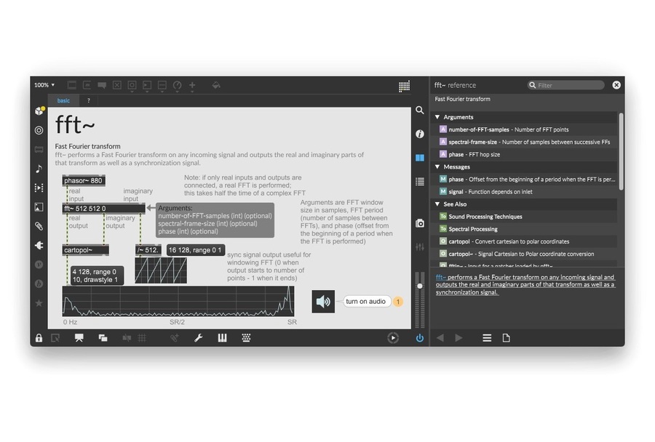The width and height of the screenshot is (655, 442).
Task: Open the dial object dropdown in toolbar
Action: (177, 86)
